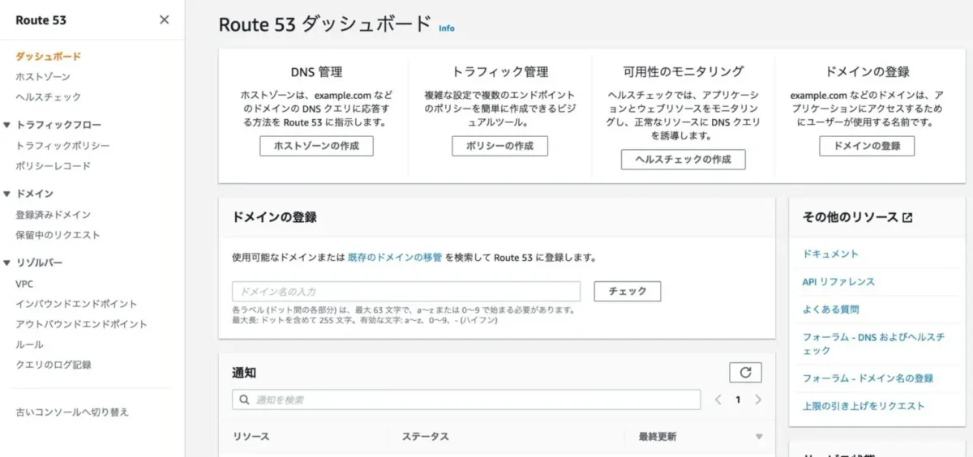The width and height of the screenshot is (973, 457).
Task: Close the Route 53 sidebar panel
Action: point(165,20)
